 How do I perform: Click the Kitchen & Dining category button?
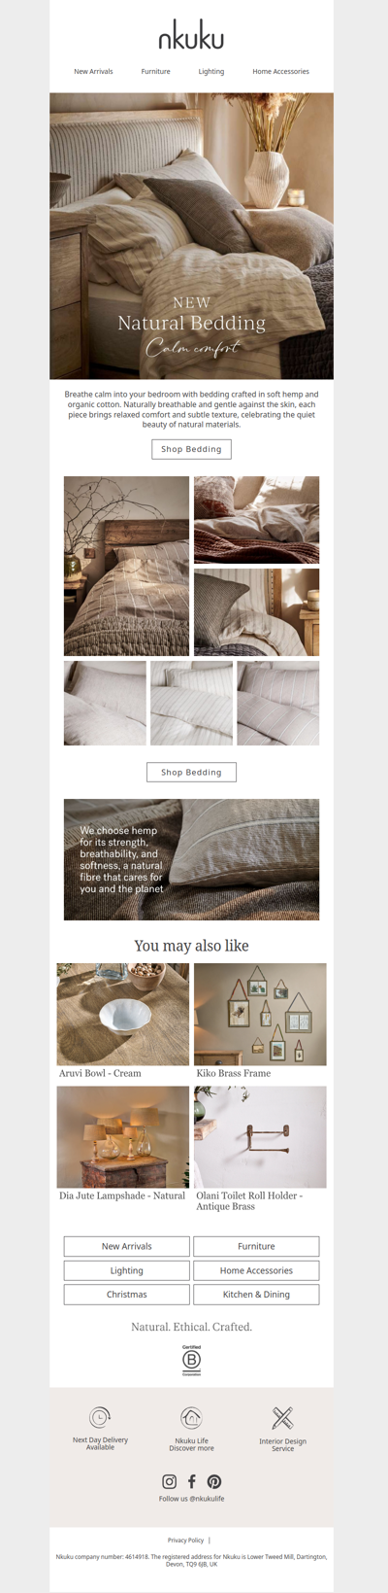coord(256,1295)
